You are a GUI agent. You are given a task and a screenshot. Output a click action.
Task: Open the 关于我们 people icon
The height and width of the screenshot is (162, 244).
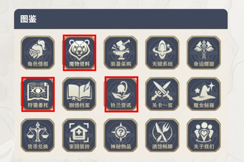[204, 135]
